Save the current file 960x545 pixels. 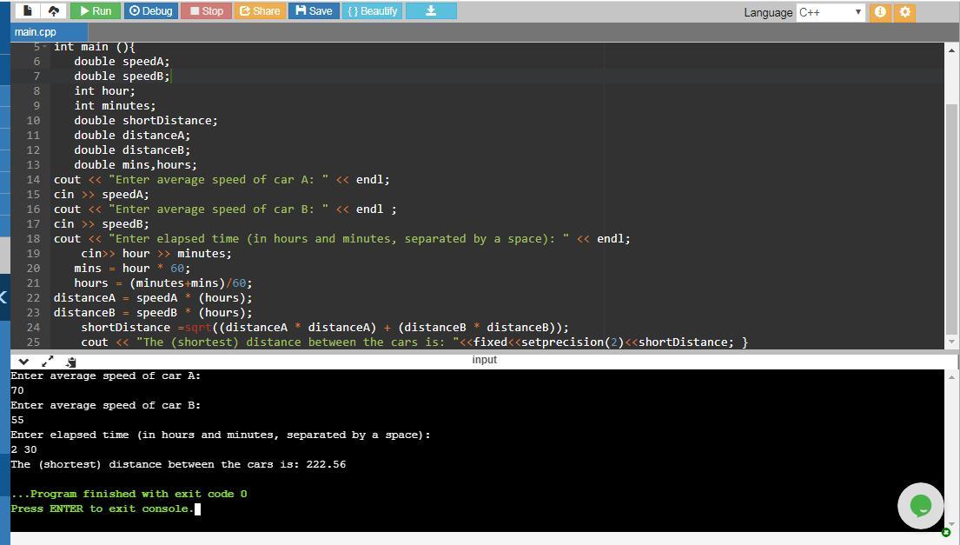click(x=314, y=11)
